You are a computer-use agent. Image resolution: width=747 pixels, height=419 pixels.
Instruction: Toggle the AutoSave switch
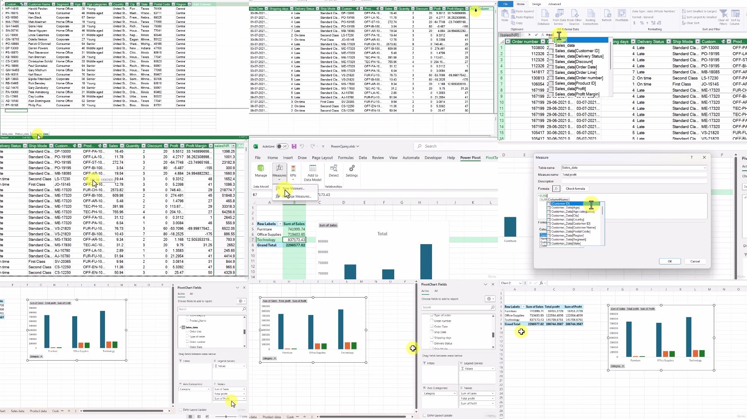click(282, 146)
